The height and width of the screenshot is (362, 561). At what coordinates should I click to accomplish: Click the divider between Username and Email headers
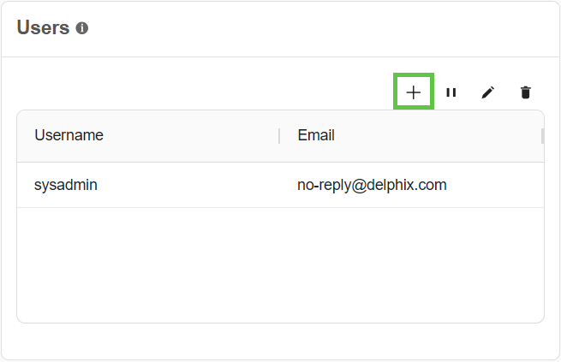click(x=279, y=135)
